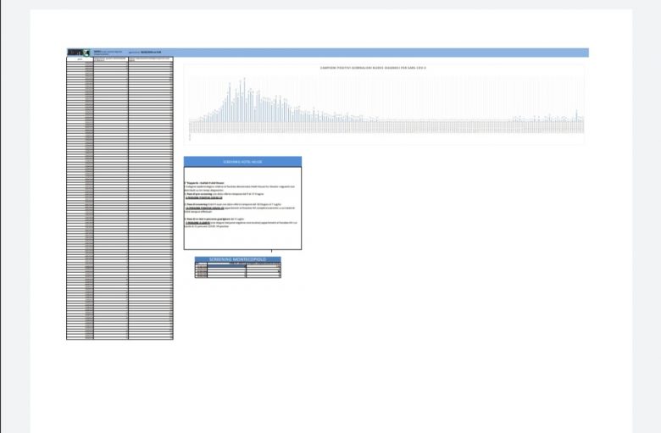Click the 'SCREENING HOTEL HOUSE' box heading
Viewport: 661px width, 433px height.
[242, 162]
